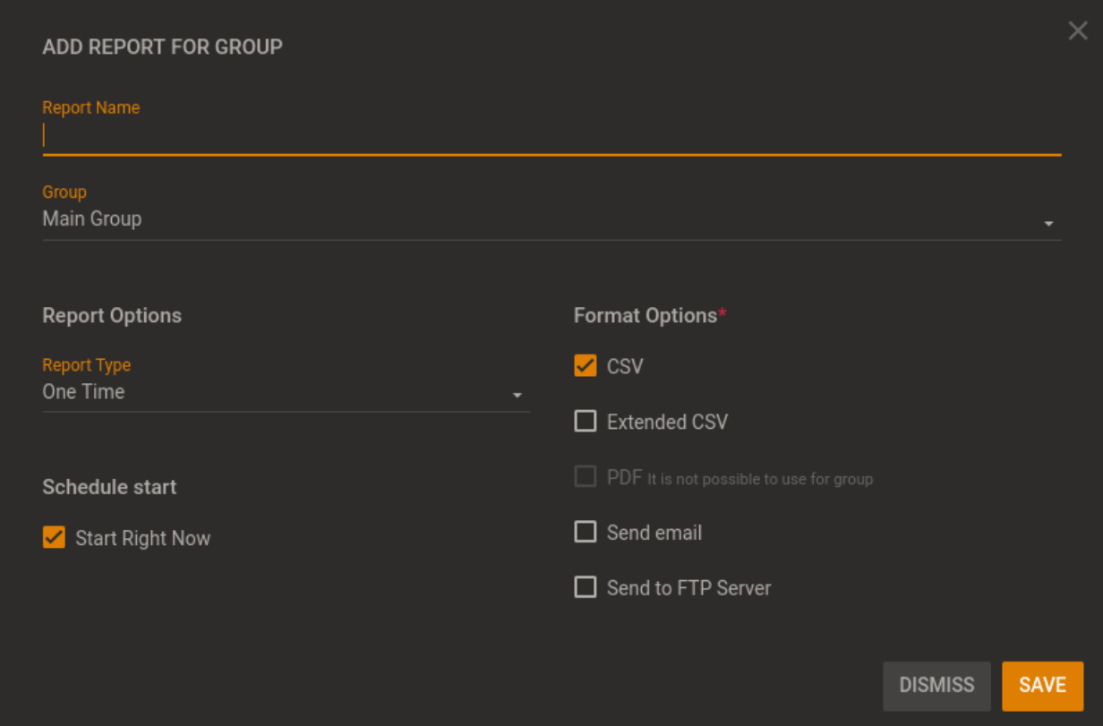
Task: Click the Schedule start heading
Action: [x=109, y=487]
